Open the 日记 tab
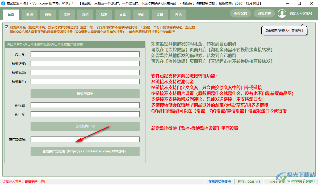Viewport: 318px width, 185px height. click(178, 15)
